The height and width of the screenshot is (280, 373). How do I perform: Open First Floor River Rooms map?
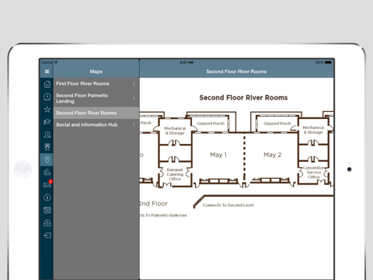pos(96,84)
